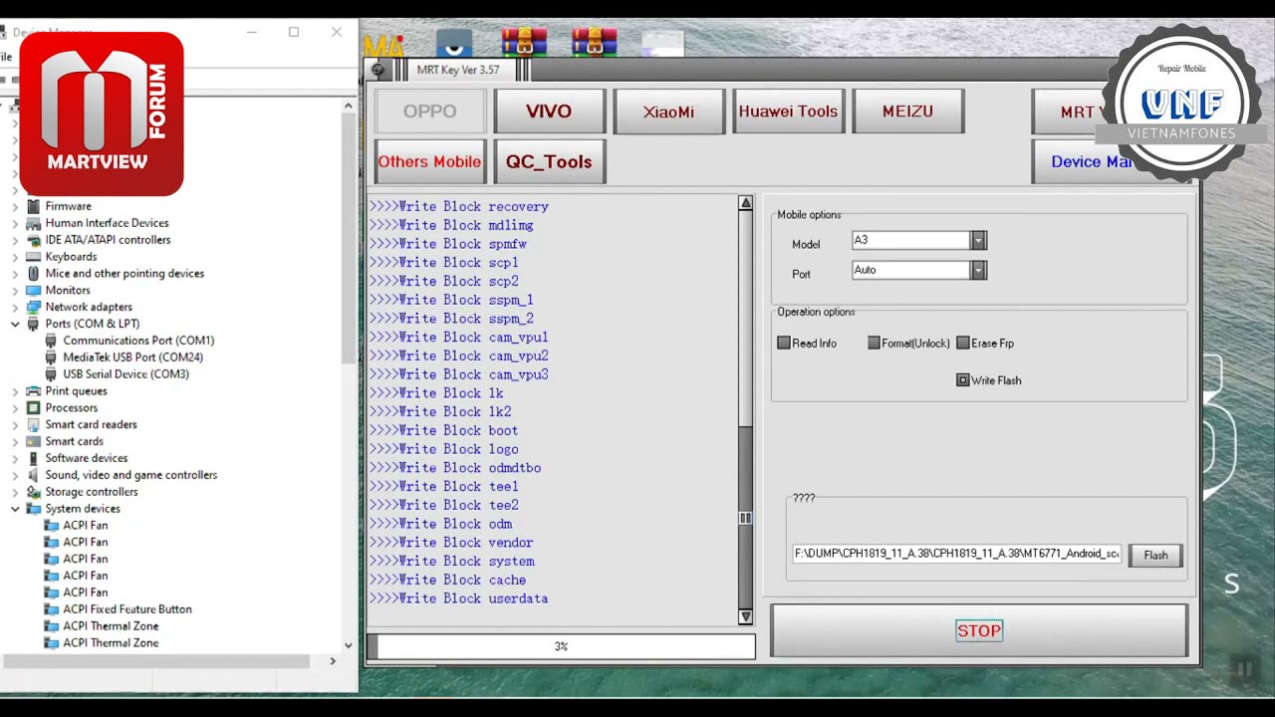Image resolution: width=1275 pixels, height=717 pixels.
Task: Collapse the System devices node
Action: [15, 509]
